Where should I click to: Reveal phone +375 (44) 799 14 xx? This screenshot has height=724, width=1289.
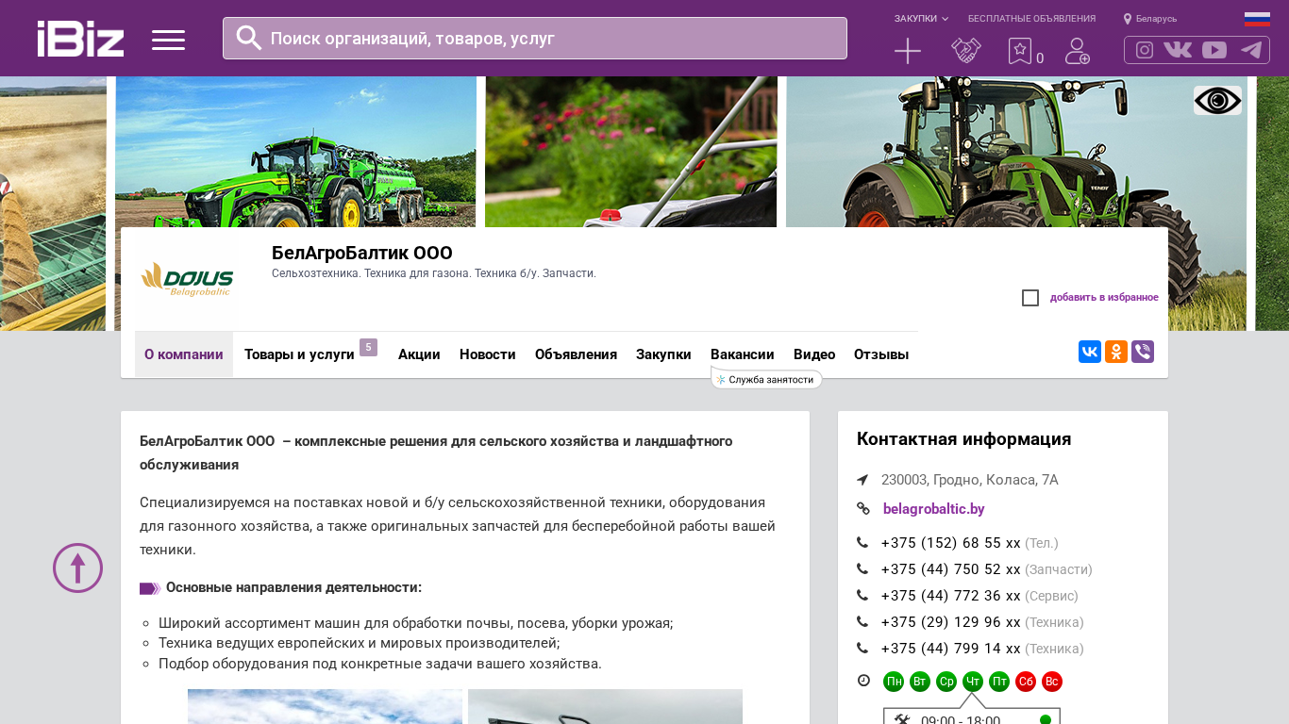(x=951, y=649)
